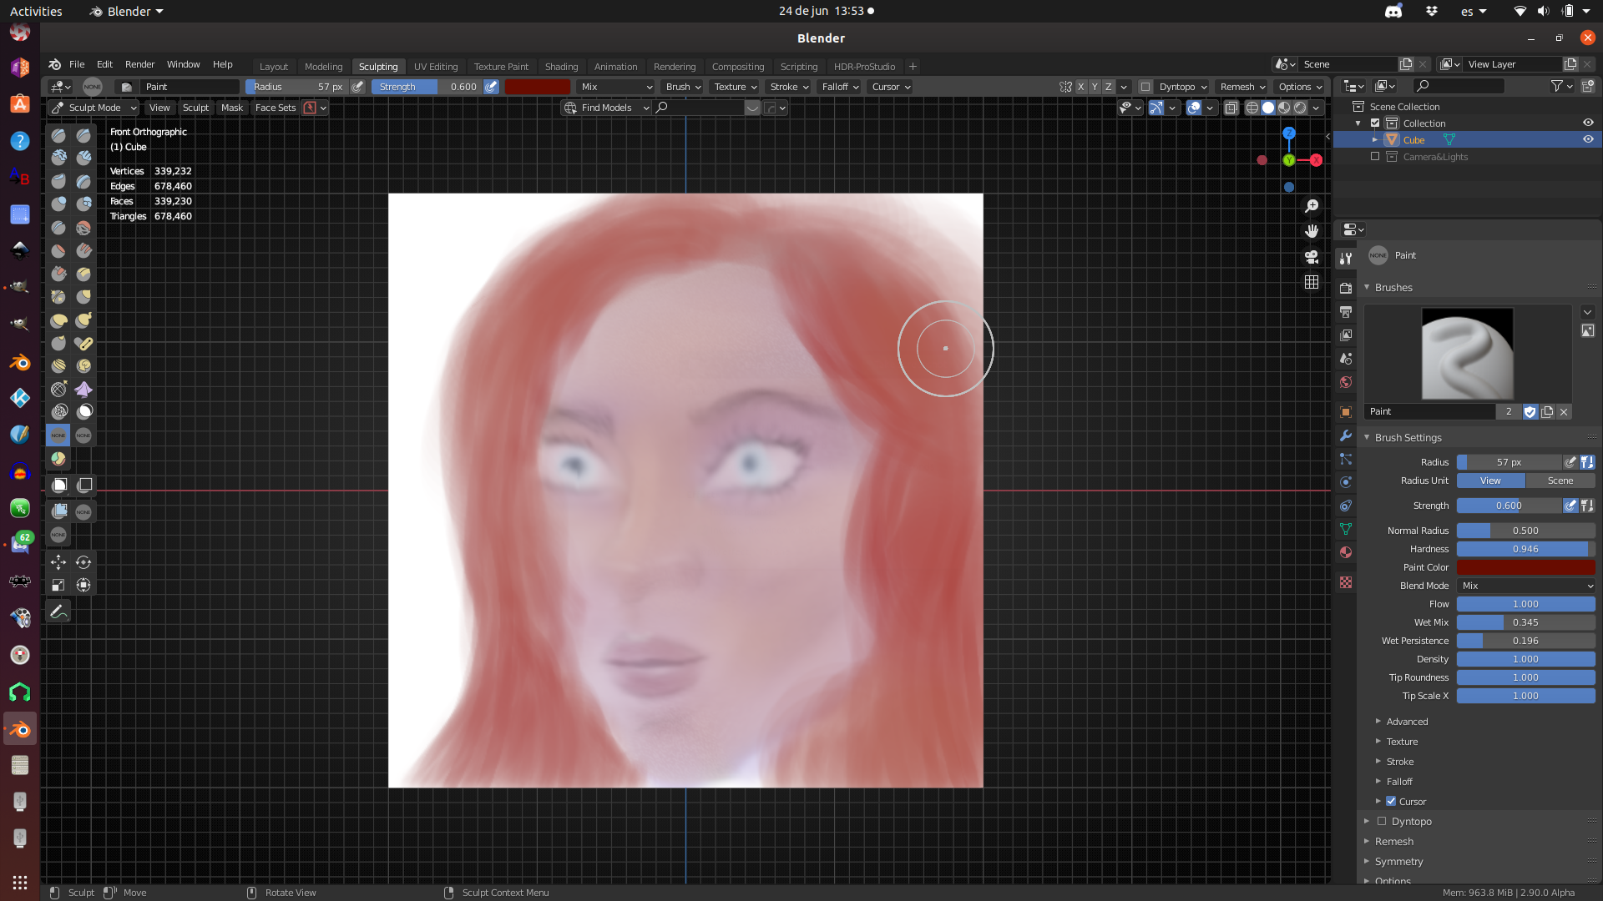The image size is (1603, 901).
Task: Open the Render menu
Action: [x=139, y=64]
